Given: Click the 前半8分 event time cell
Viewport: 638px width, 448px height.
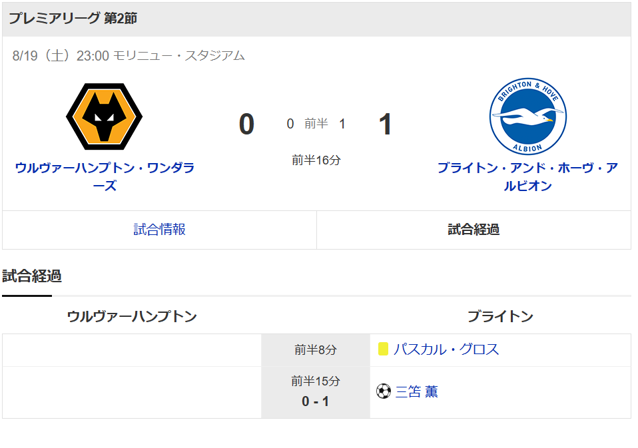Looking at the screenshot, I should click(x=316, y=350).
